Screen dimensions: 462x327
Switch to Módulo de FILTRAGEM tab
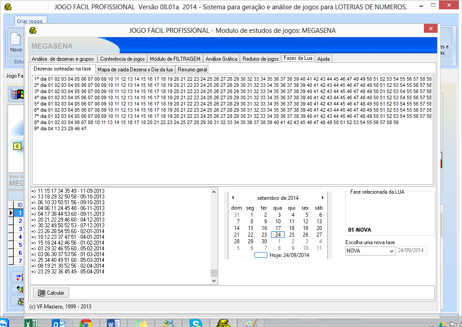(x=175, y=59)
